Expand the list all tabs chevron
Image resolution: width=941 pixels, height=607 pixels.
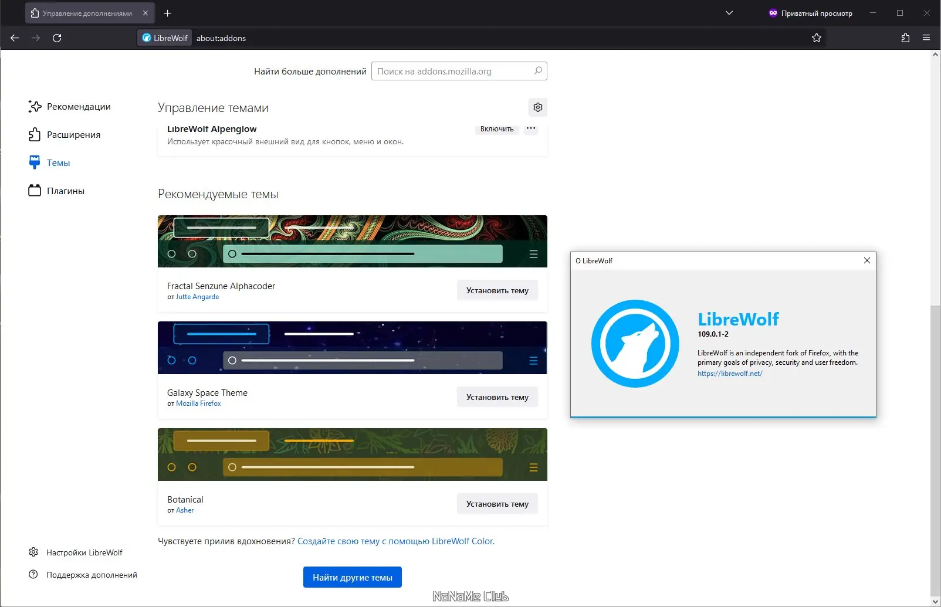[x=729, y=13]
